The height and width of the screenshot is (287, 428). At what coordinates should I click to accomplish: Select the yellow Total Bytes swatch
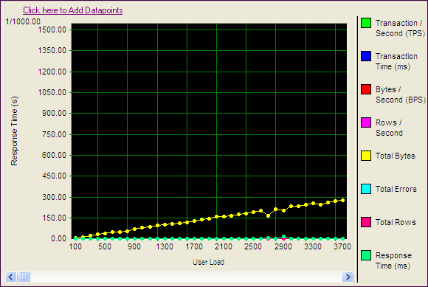pos(366,156)
